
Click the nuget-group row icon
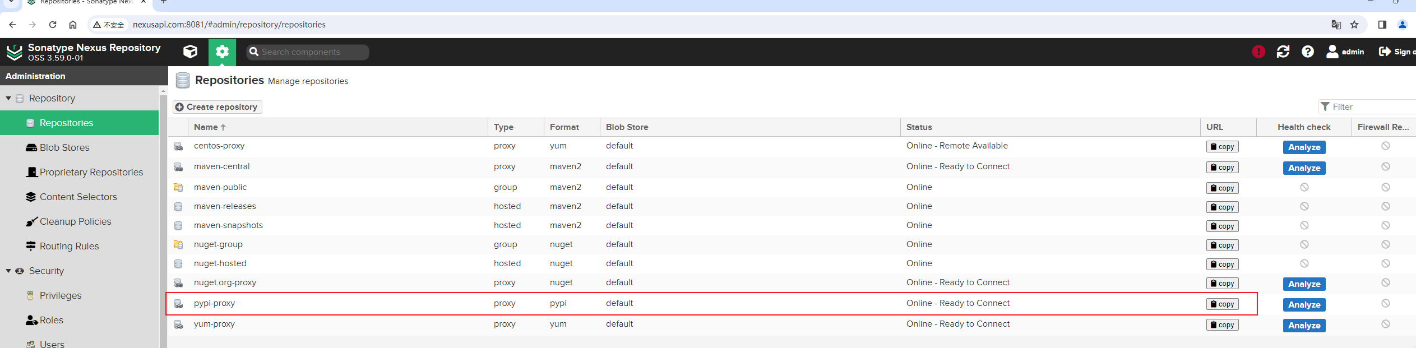click(178, 245)
